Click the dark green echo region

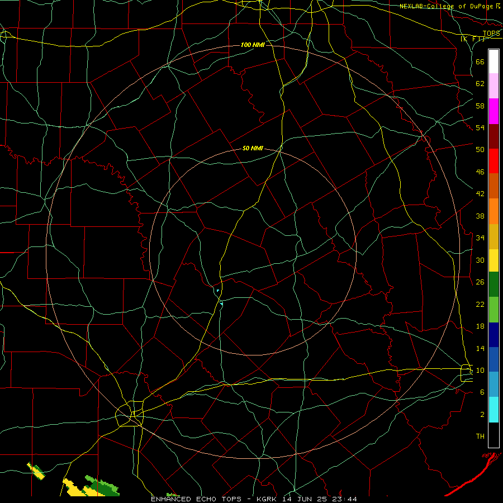coord(105,487)
